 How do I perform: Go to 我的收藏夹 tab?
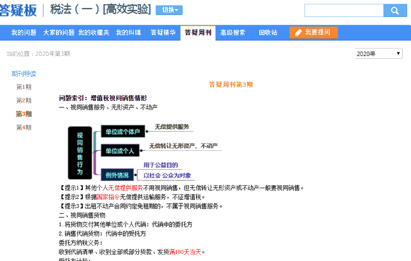pyautogui.click(x=93, y=33)
